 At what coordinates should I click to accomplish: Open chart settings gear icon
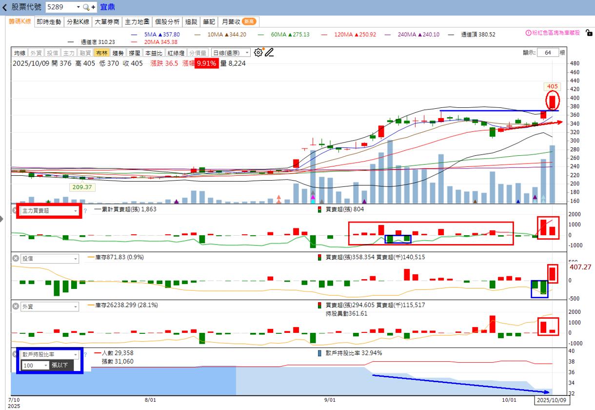pos(258,52)
